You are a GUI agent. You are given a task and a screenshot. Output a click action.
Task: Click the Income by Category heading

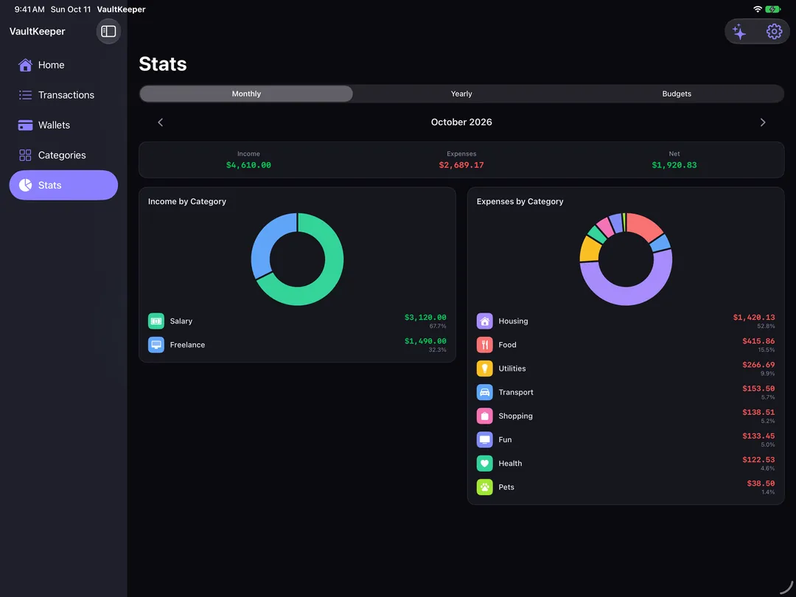click(x=186, y=201)
